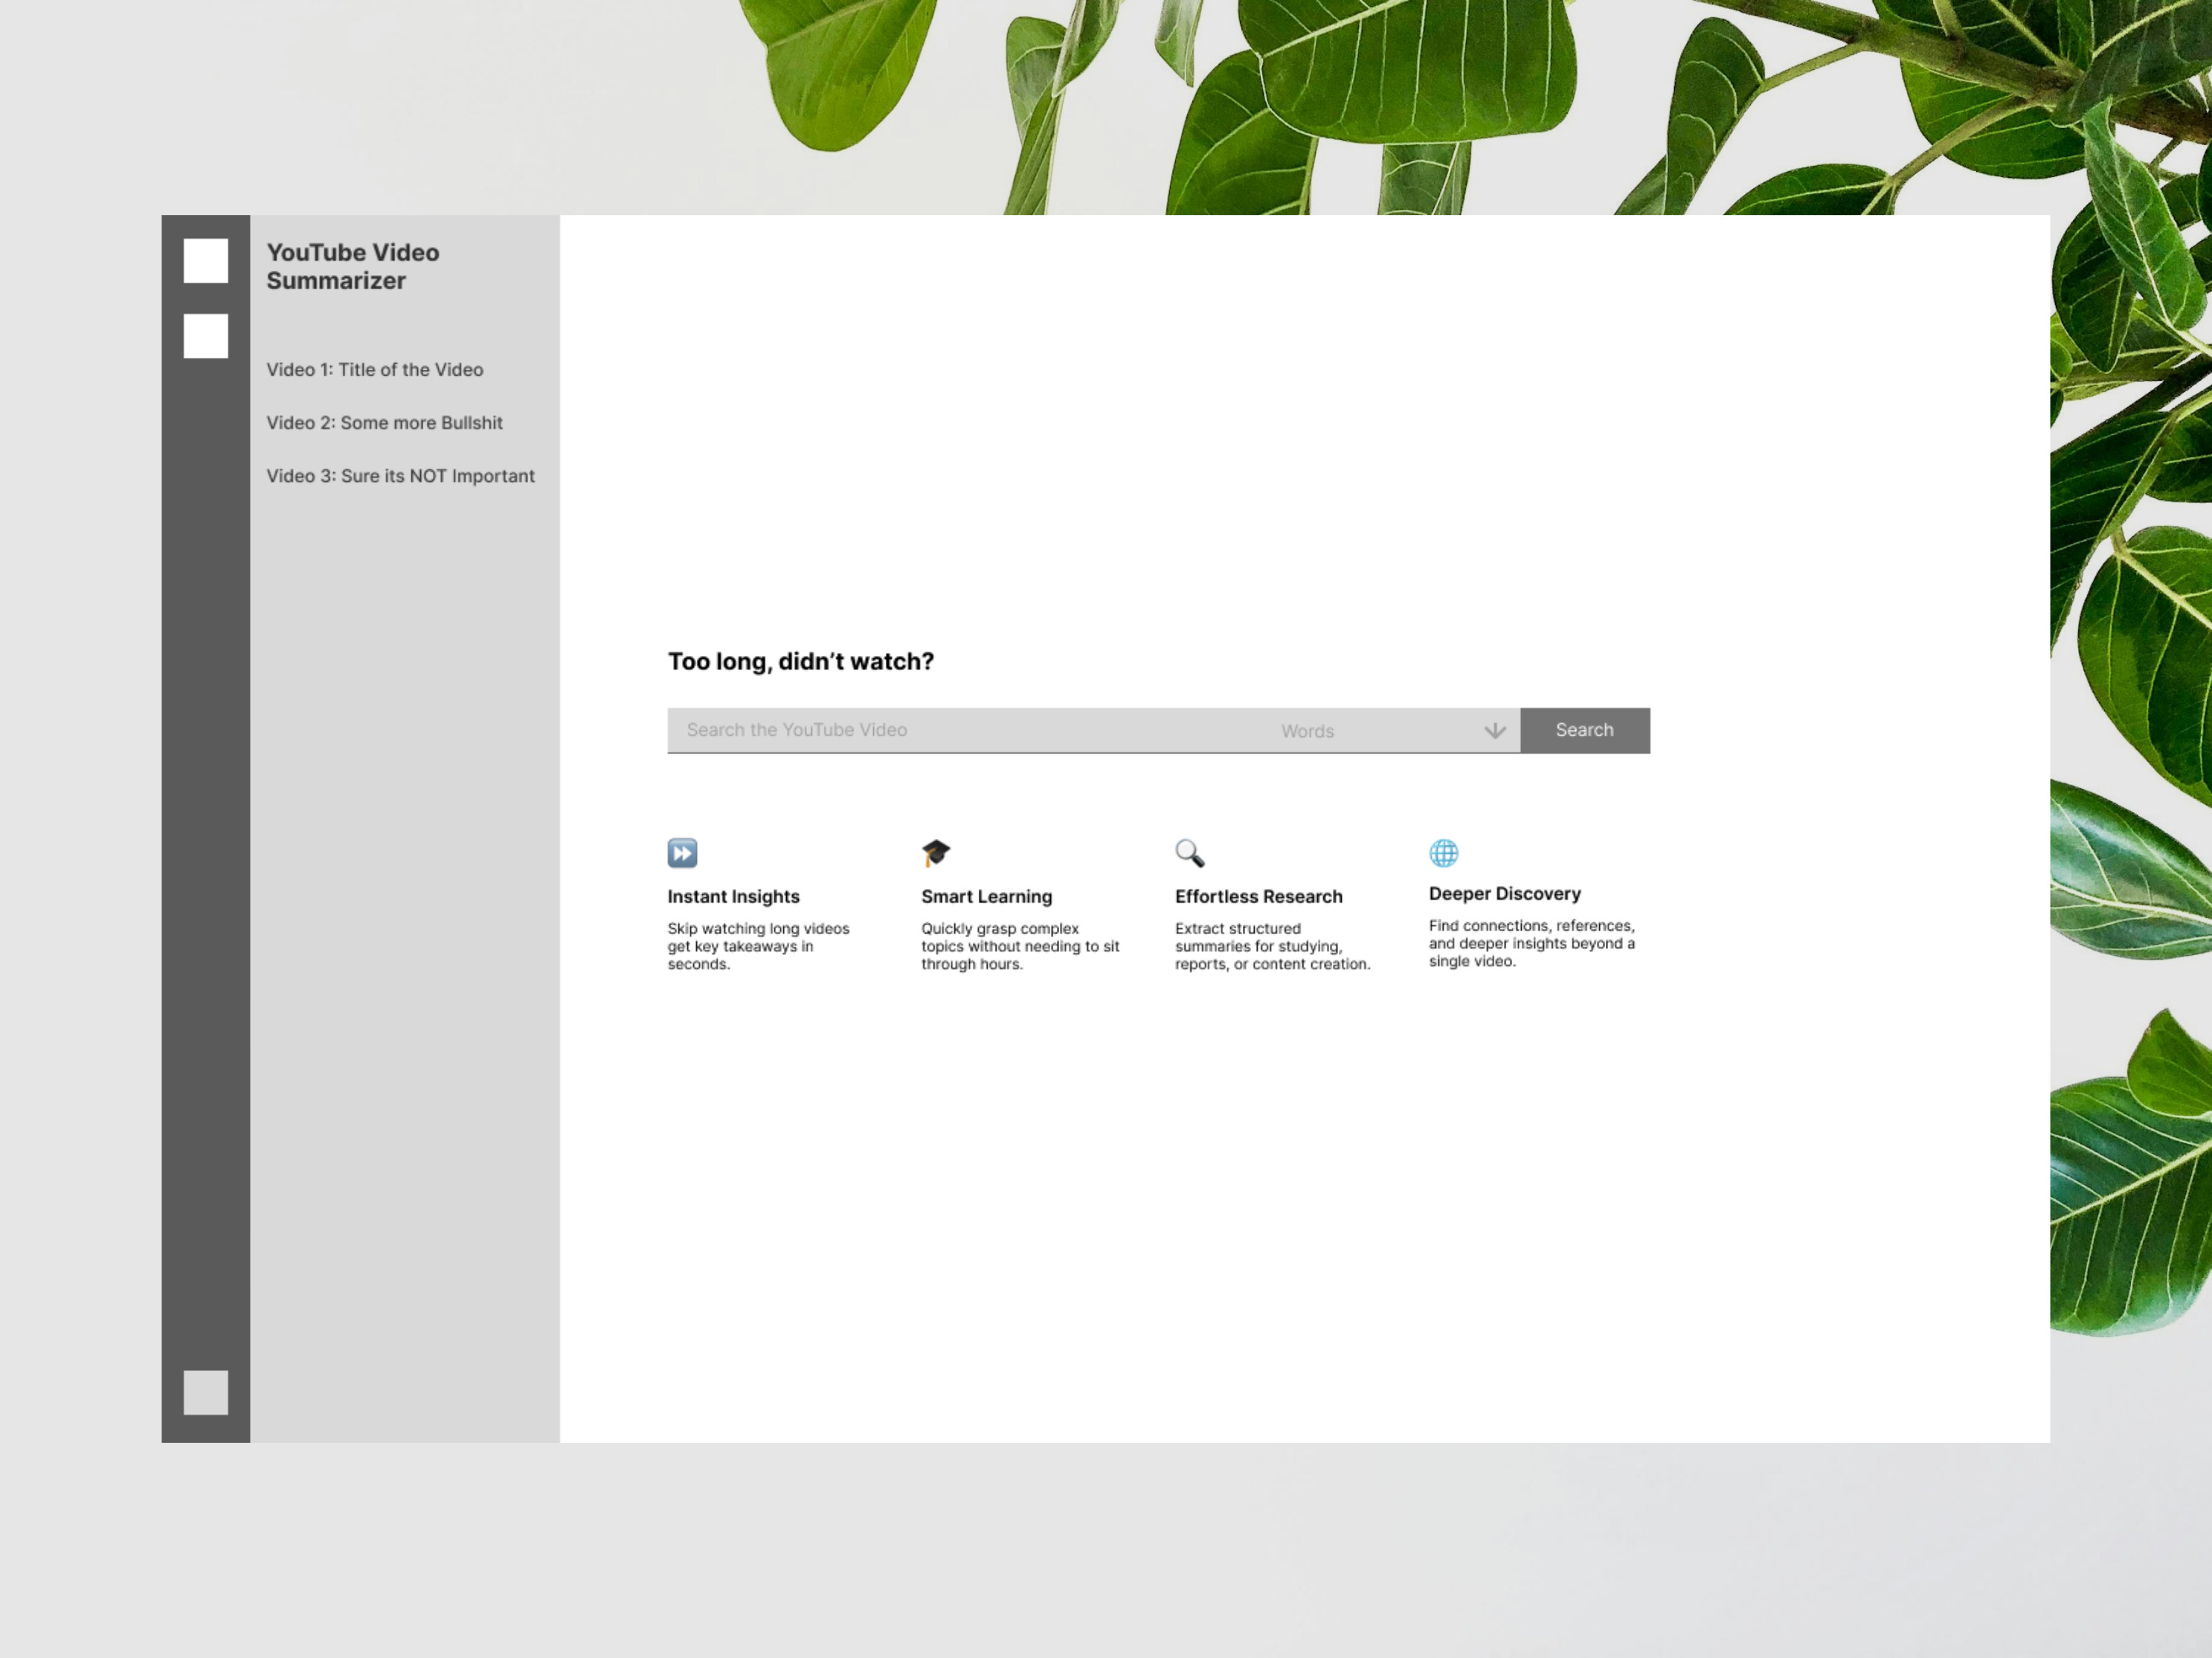Click the Effortless Research heading

pyautogui.click(x=1258, y=897)
